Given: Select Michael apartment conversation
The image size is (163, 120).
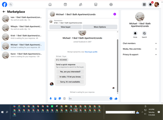Looking at the screenshot, I should 23,46.
